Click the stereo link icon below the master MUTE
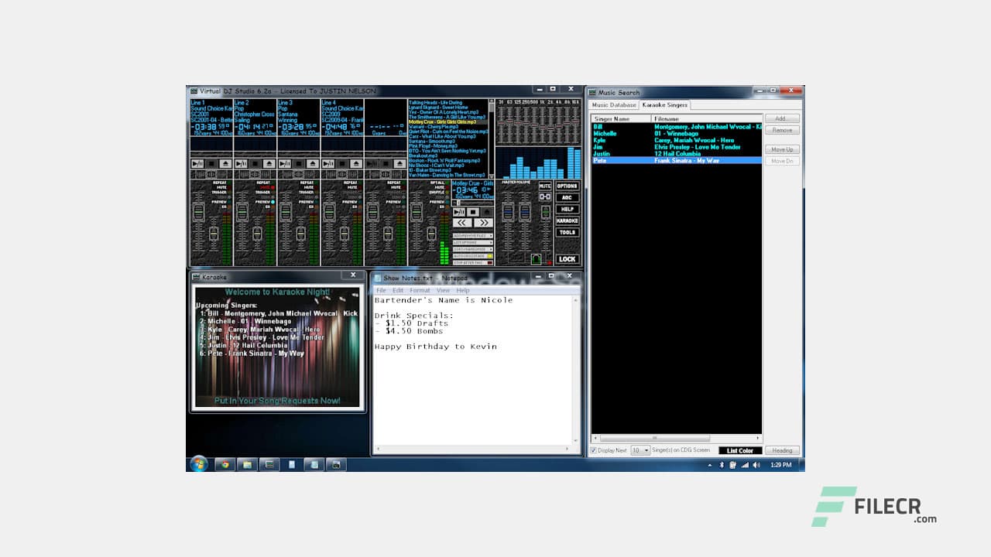The width and height of the screenshot is (991, 557). tap(545, 197)
